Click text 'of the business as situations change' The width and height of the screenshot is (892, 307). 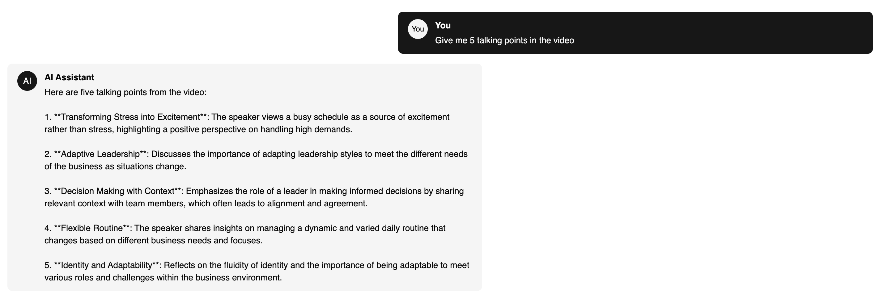click(115, 166)
